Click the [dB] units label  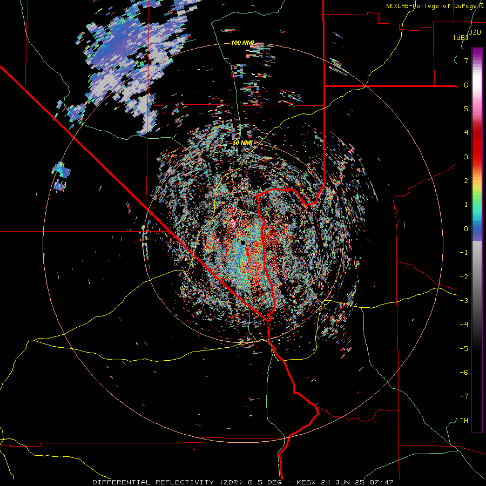(461, 37)
